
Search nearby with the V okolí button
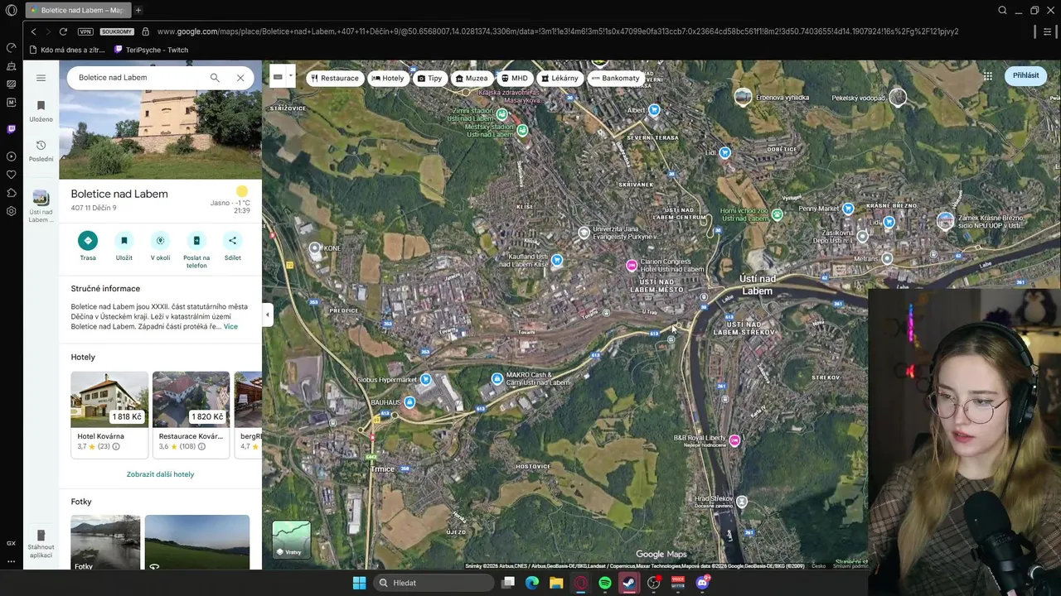(160, 247)
